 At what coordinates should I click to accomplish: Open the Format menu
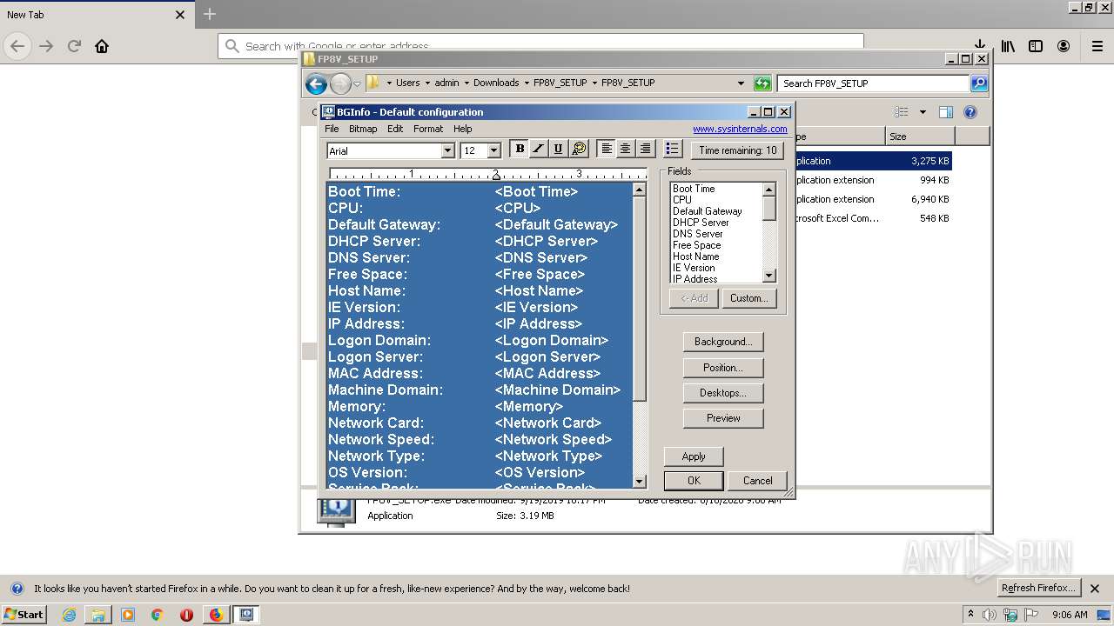pyautogui.click(x=428, y=129)
